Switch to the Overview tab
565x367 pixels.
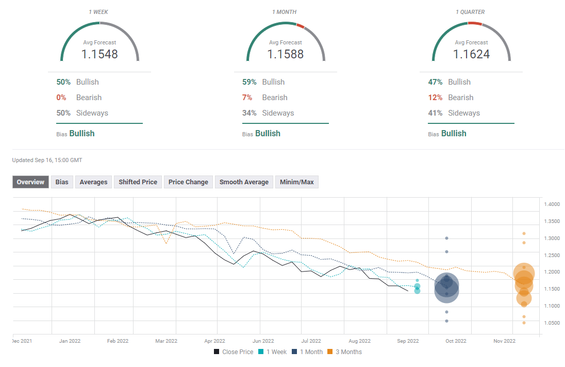click(x=30, y=182)
